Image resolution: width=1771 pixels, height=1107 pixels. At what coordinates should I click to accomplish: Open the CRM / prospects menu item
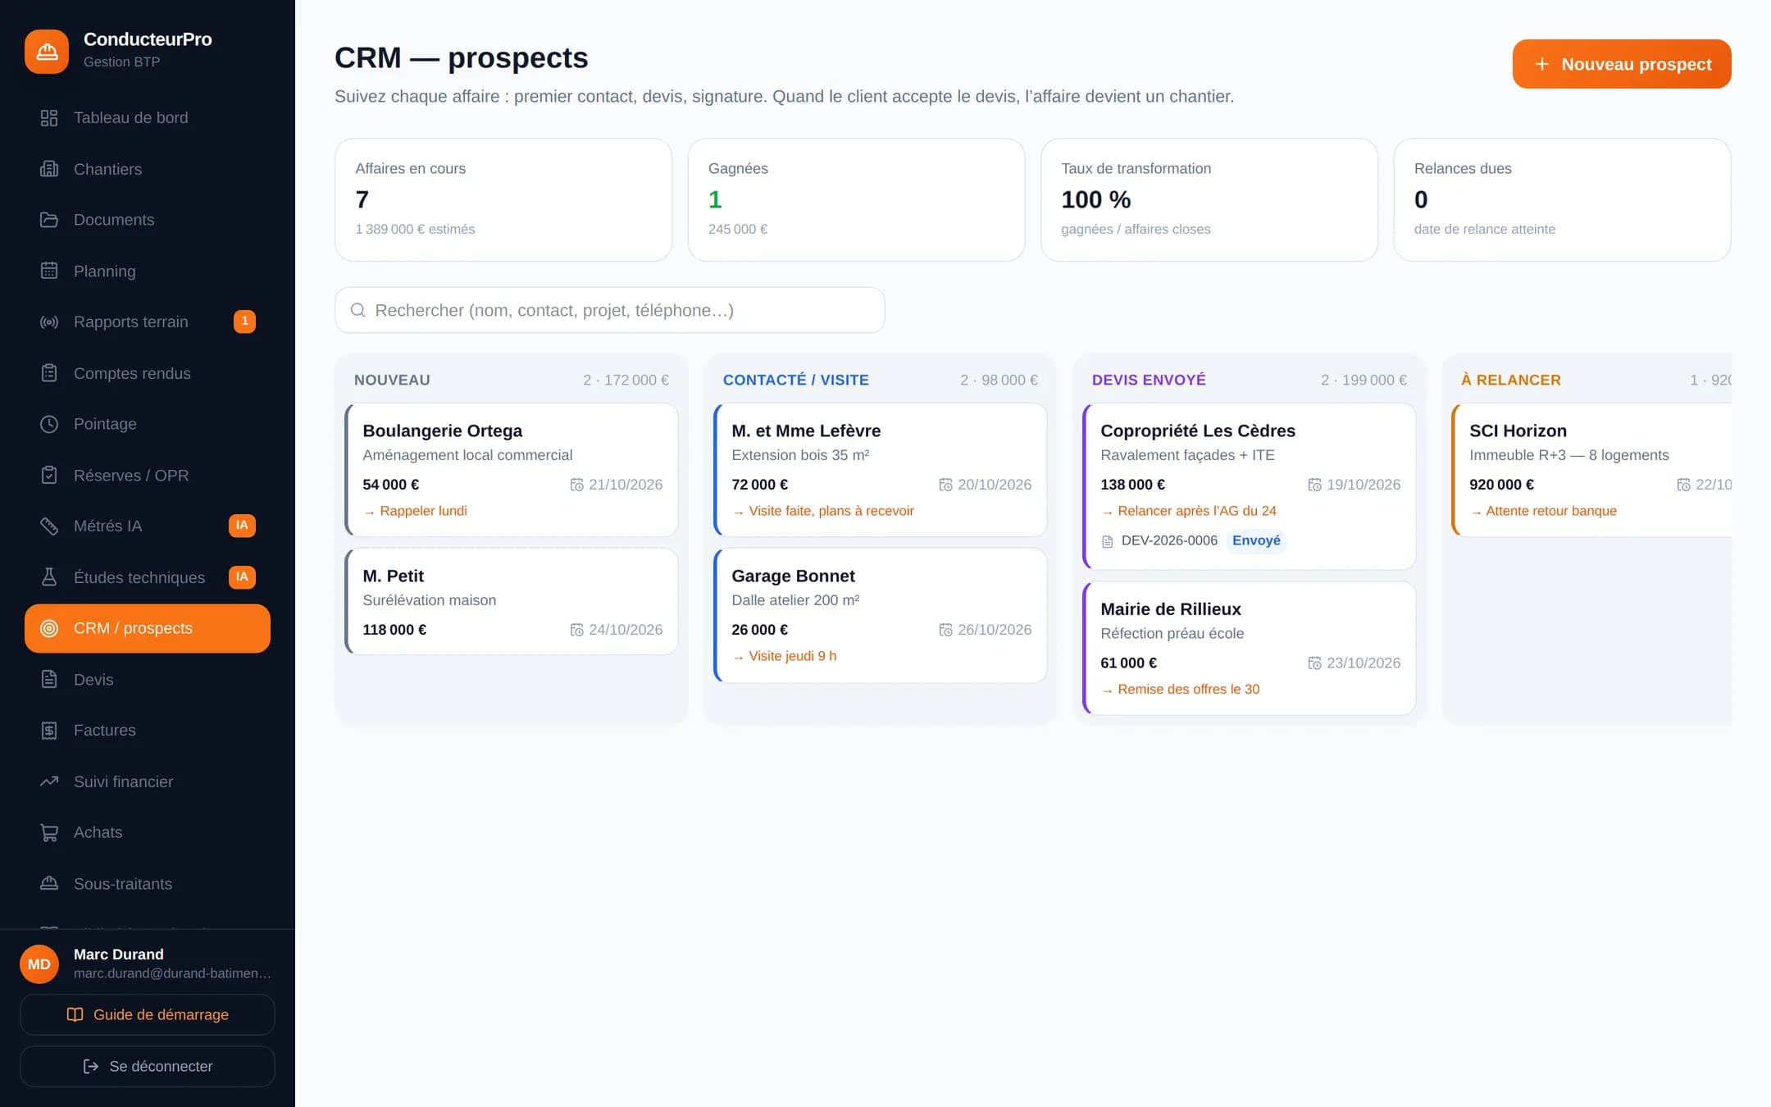click(148, 629)
